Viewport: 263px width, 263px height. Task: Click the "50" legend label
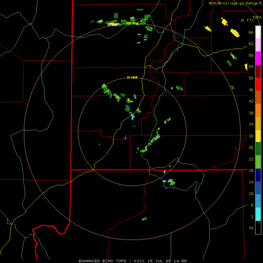tap(251, 78)
